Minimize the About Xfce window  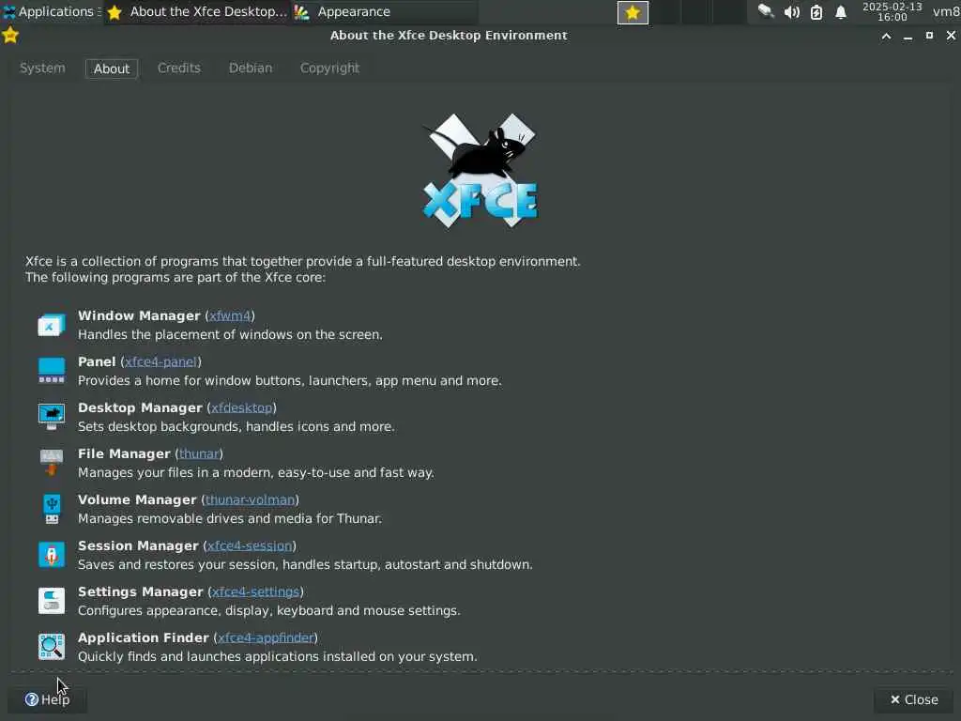coord(908,36)
